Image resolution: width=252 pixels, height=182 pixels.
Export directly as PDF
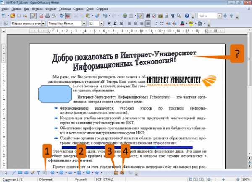42,16
